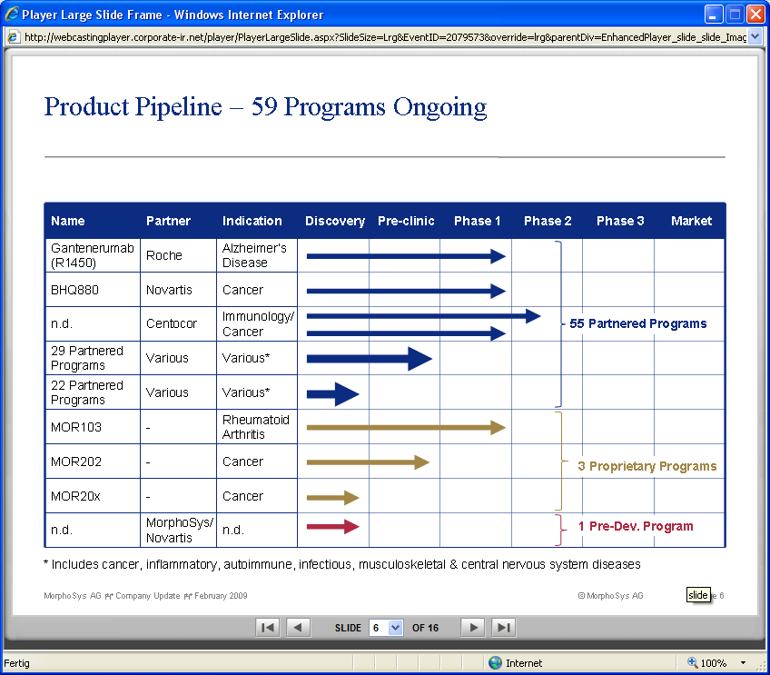Viewport: 770px width, 675px height.
Task: Click the 3 Proprietary Programs label
Action: tap(647, 465)
